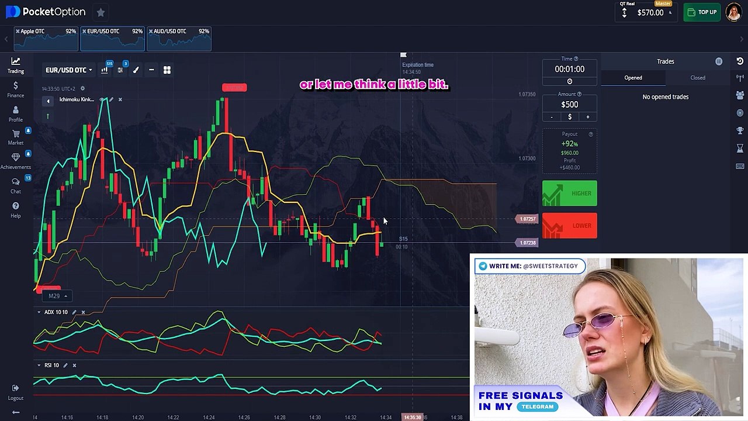The image size is (748, 421).
Task: Remove the ADX 10 10 indicator
Action: (83, 312)
